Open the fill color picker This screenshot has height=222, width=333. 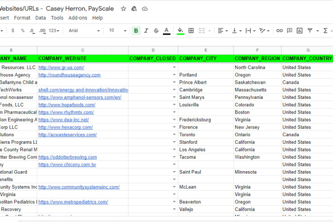point(180,31)
